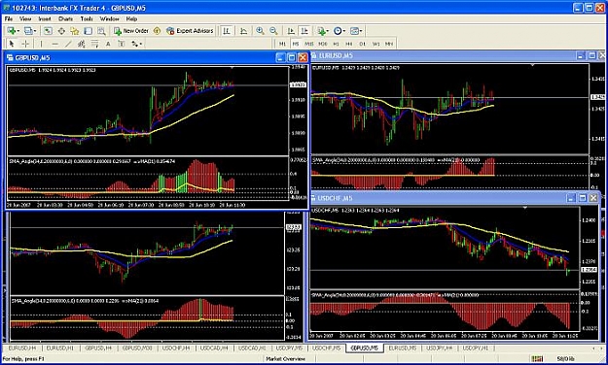Click the New Order button
Image resolution: width=608 pixels, height=365 pixels.
pyautogui.click(x=131, y=31)
